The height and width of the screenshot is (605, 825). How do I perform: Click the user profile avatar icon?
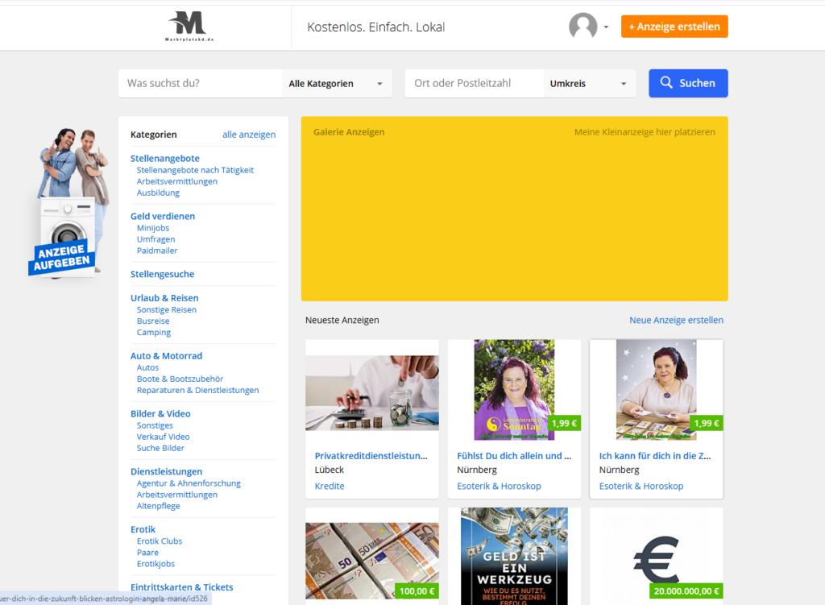582,27
